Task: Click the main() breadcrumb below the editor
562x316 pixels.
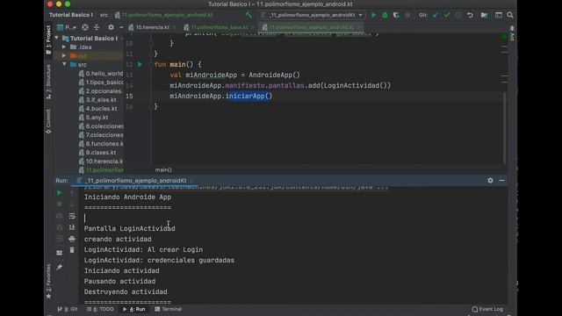Action: [163, 169]
